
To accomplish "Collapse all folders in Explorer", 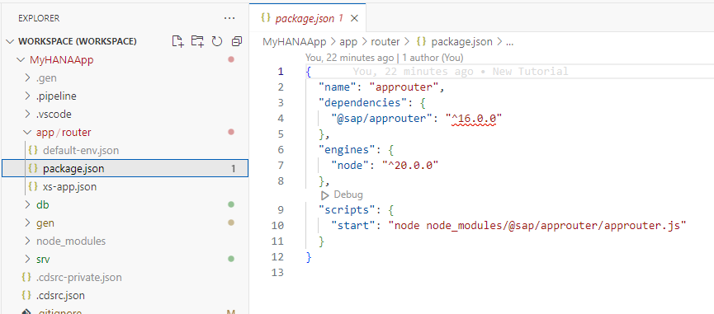I will coord(236,41).
